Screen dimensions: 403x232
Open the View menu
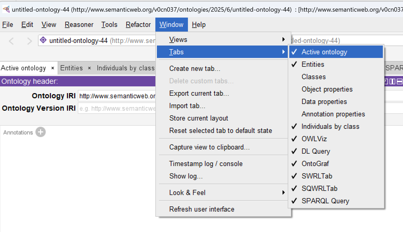click(49, 25)
